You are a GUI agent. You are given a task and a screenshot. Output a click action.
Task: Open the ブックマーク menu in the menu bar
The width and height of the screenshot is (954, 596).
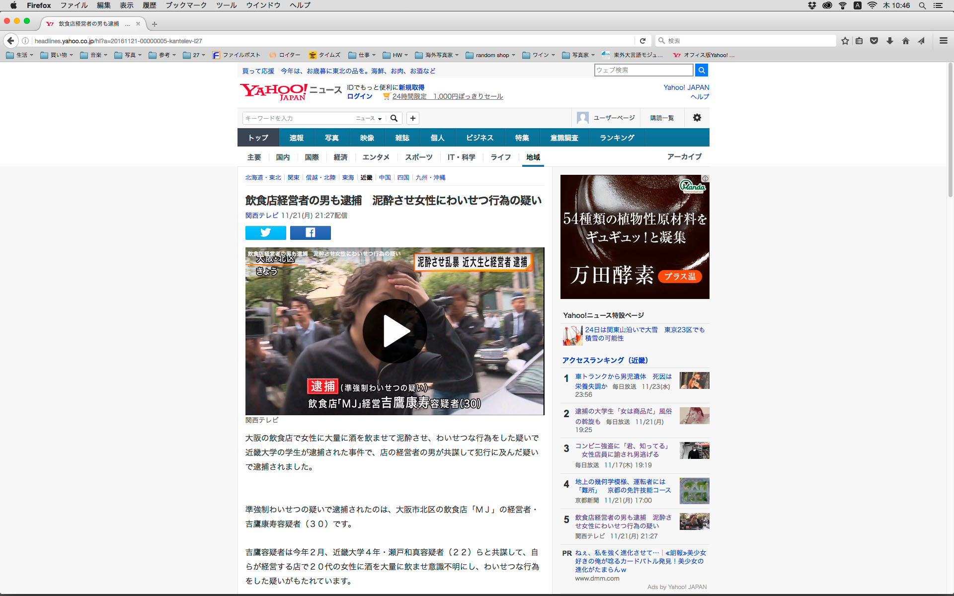[186, 5]
